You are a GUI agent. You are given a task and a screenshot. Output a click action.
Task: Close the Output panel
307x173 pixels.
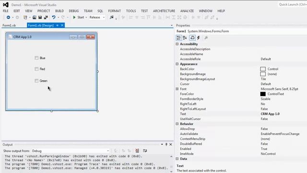click(171, 144)
